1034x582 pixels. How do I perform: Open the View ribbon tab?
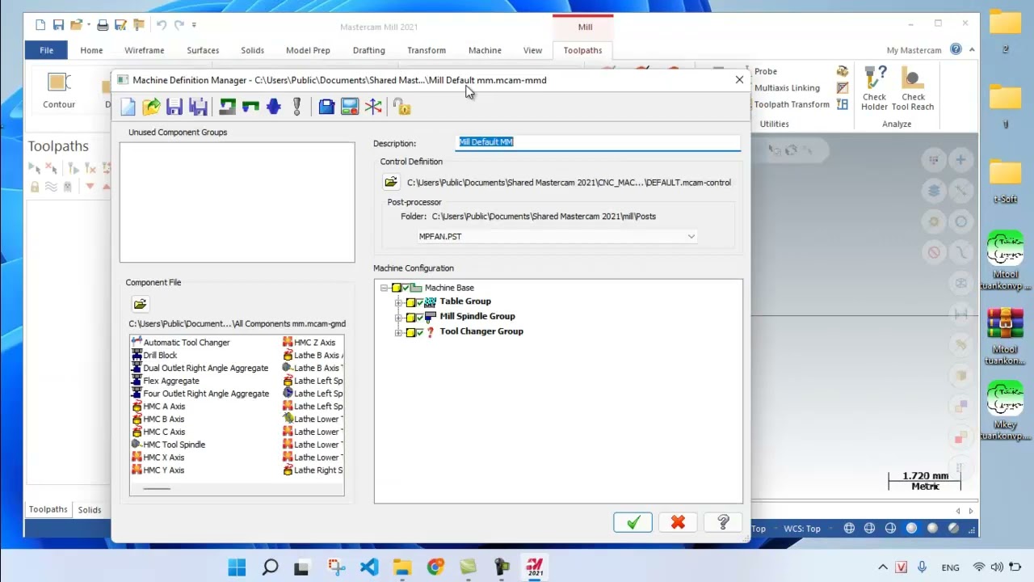532,50
